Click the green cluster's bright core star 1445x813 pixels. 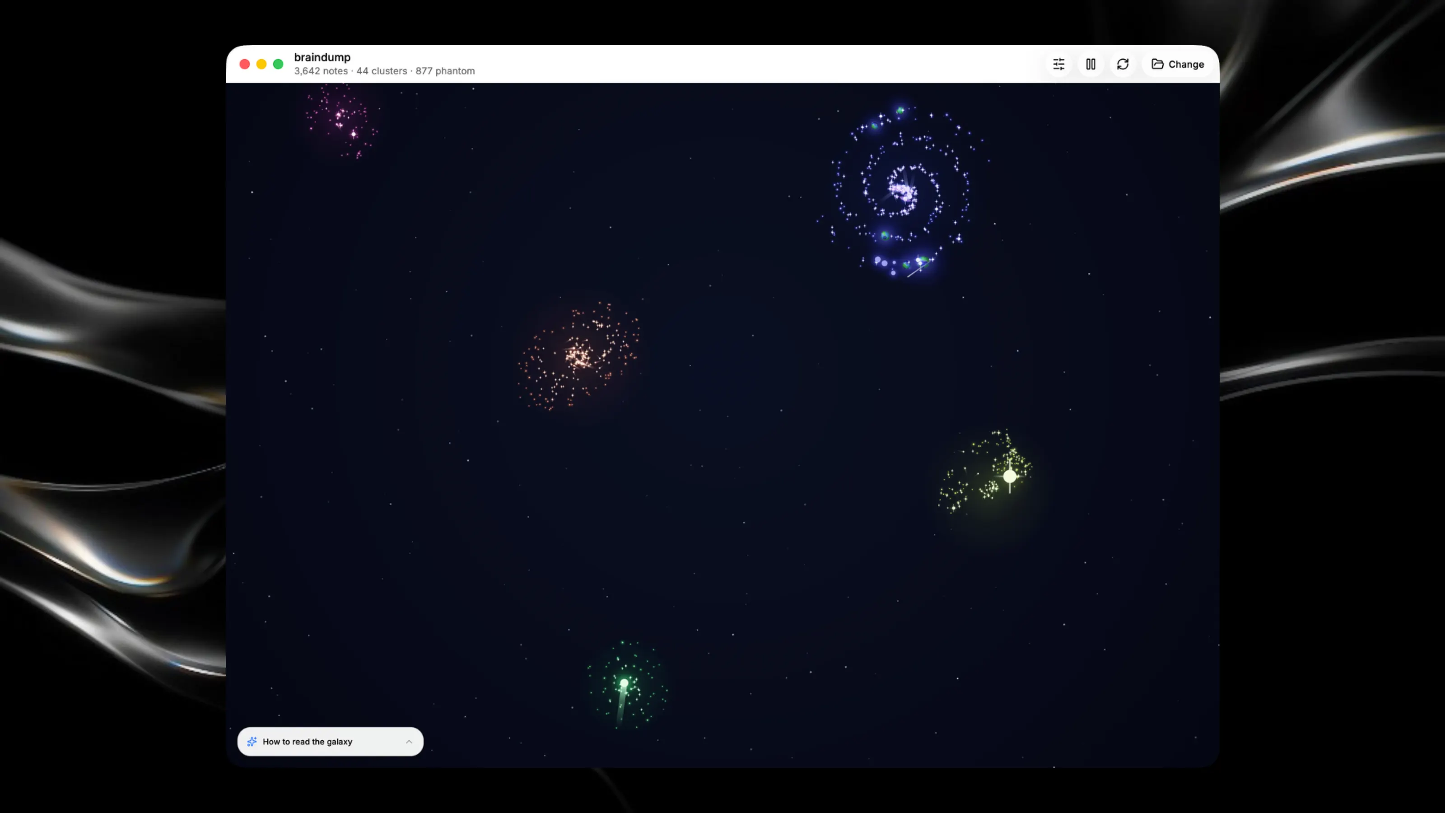coord(624,683)
